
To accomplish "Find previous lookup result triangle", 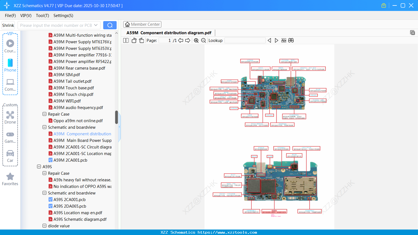I will click(x=269, y=40).
